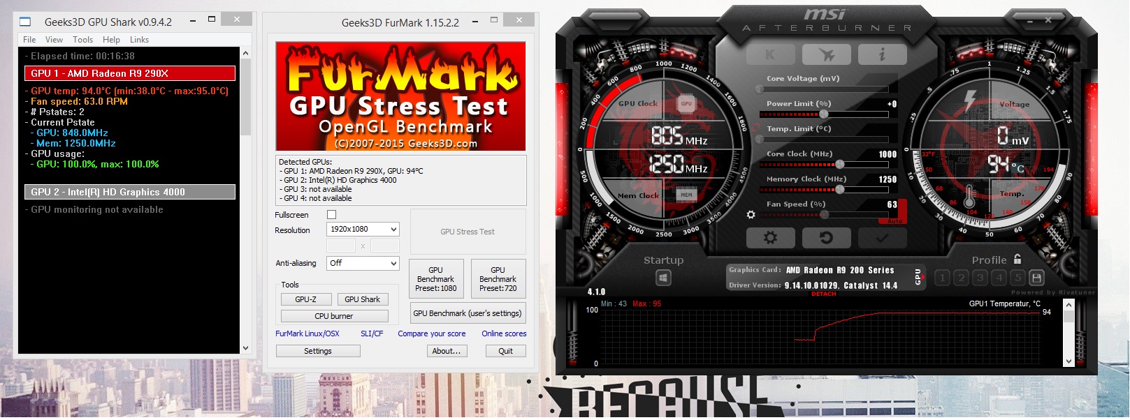Start the GPU Stress Test button
The width and height of the screenshot is (1130, 420).
pos(468,232)
